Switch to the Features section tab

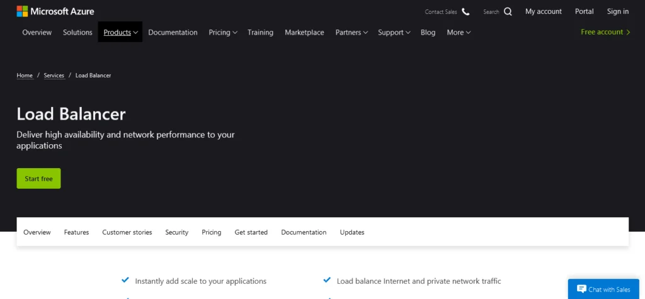pyautogui.click(x=76, y=232)
